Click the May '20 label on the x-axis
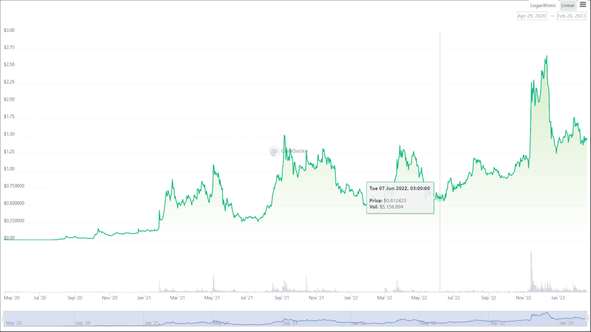The width and height of the screenshot is (591, 332). tap(11, 298)
